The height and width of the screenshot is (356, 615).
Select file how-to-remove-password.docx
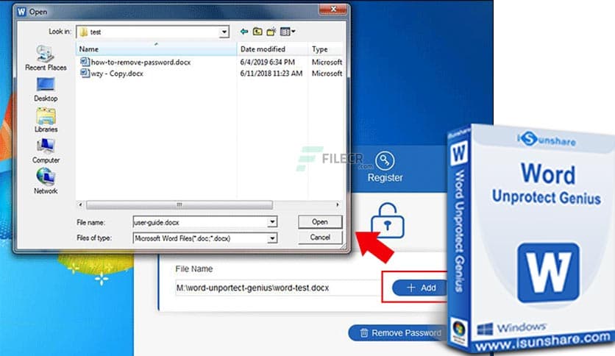coord(135,62)
